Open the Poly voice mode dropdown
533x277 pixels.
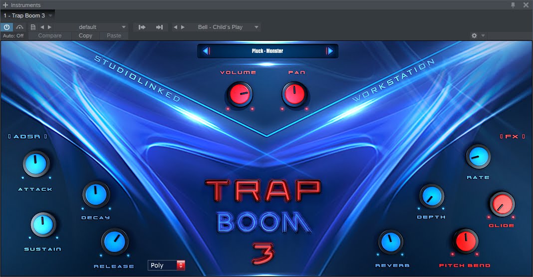click(167, 266)
